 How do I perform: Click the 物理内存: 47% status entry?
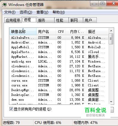pyautogui.click(x=86, y=123)
